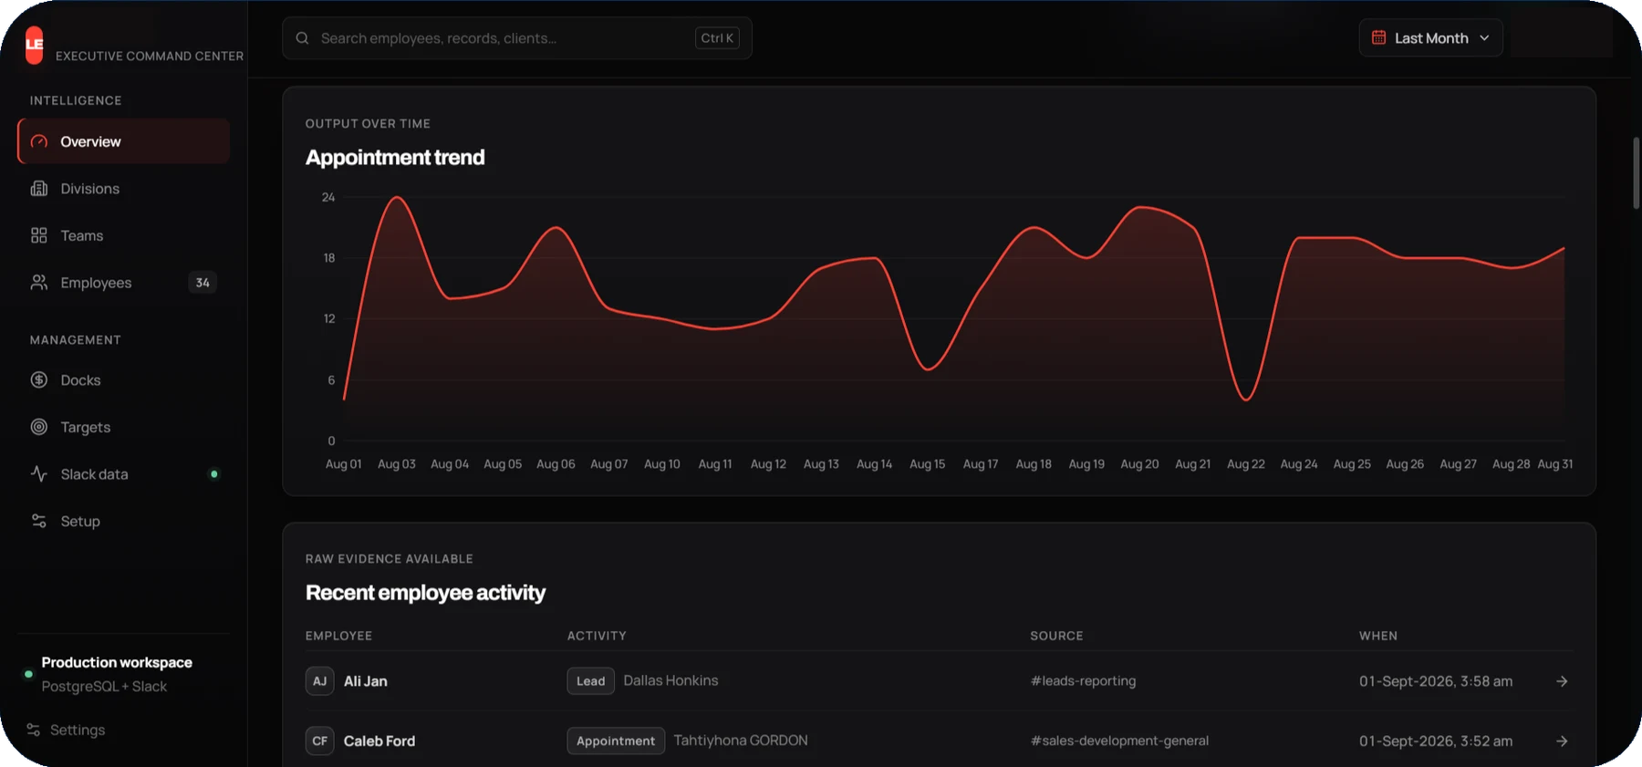The image size is (1642, 767).
Task: Open the Setup page
Action: click(123, 521)
